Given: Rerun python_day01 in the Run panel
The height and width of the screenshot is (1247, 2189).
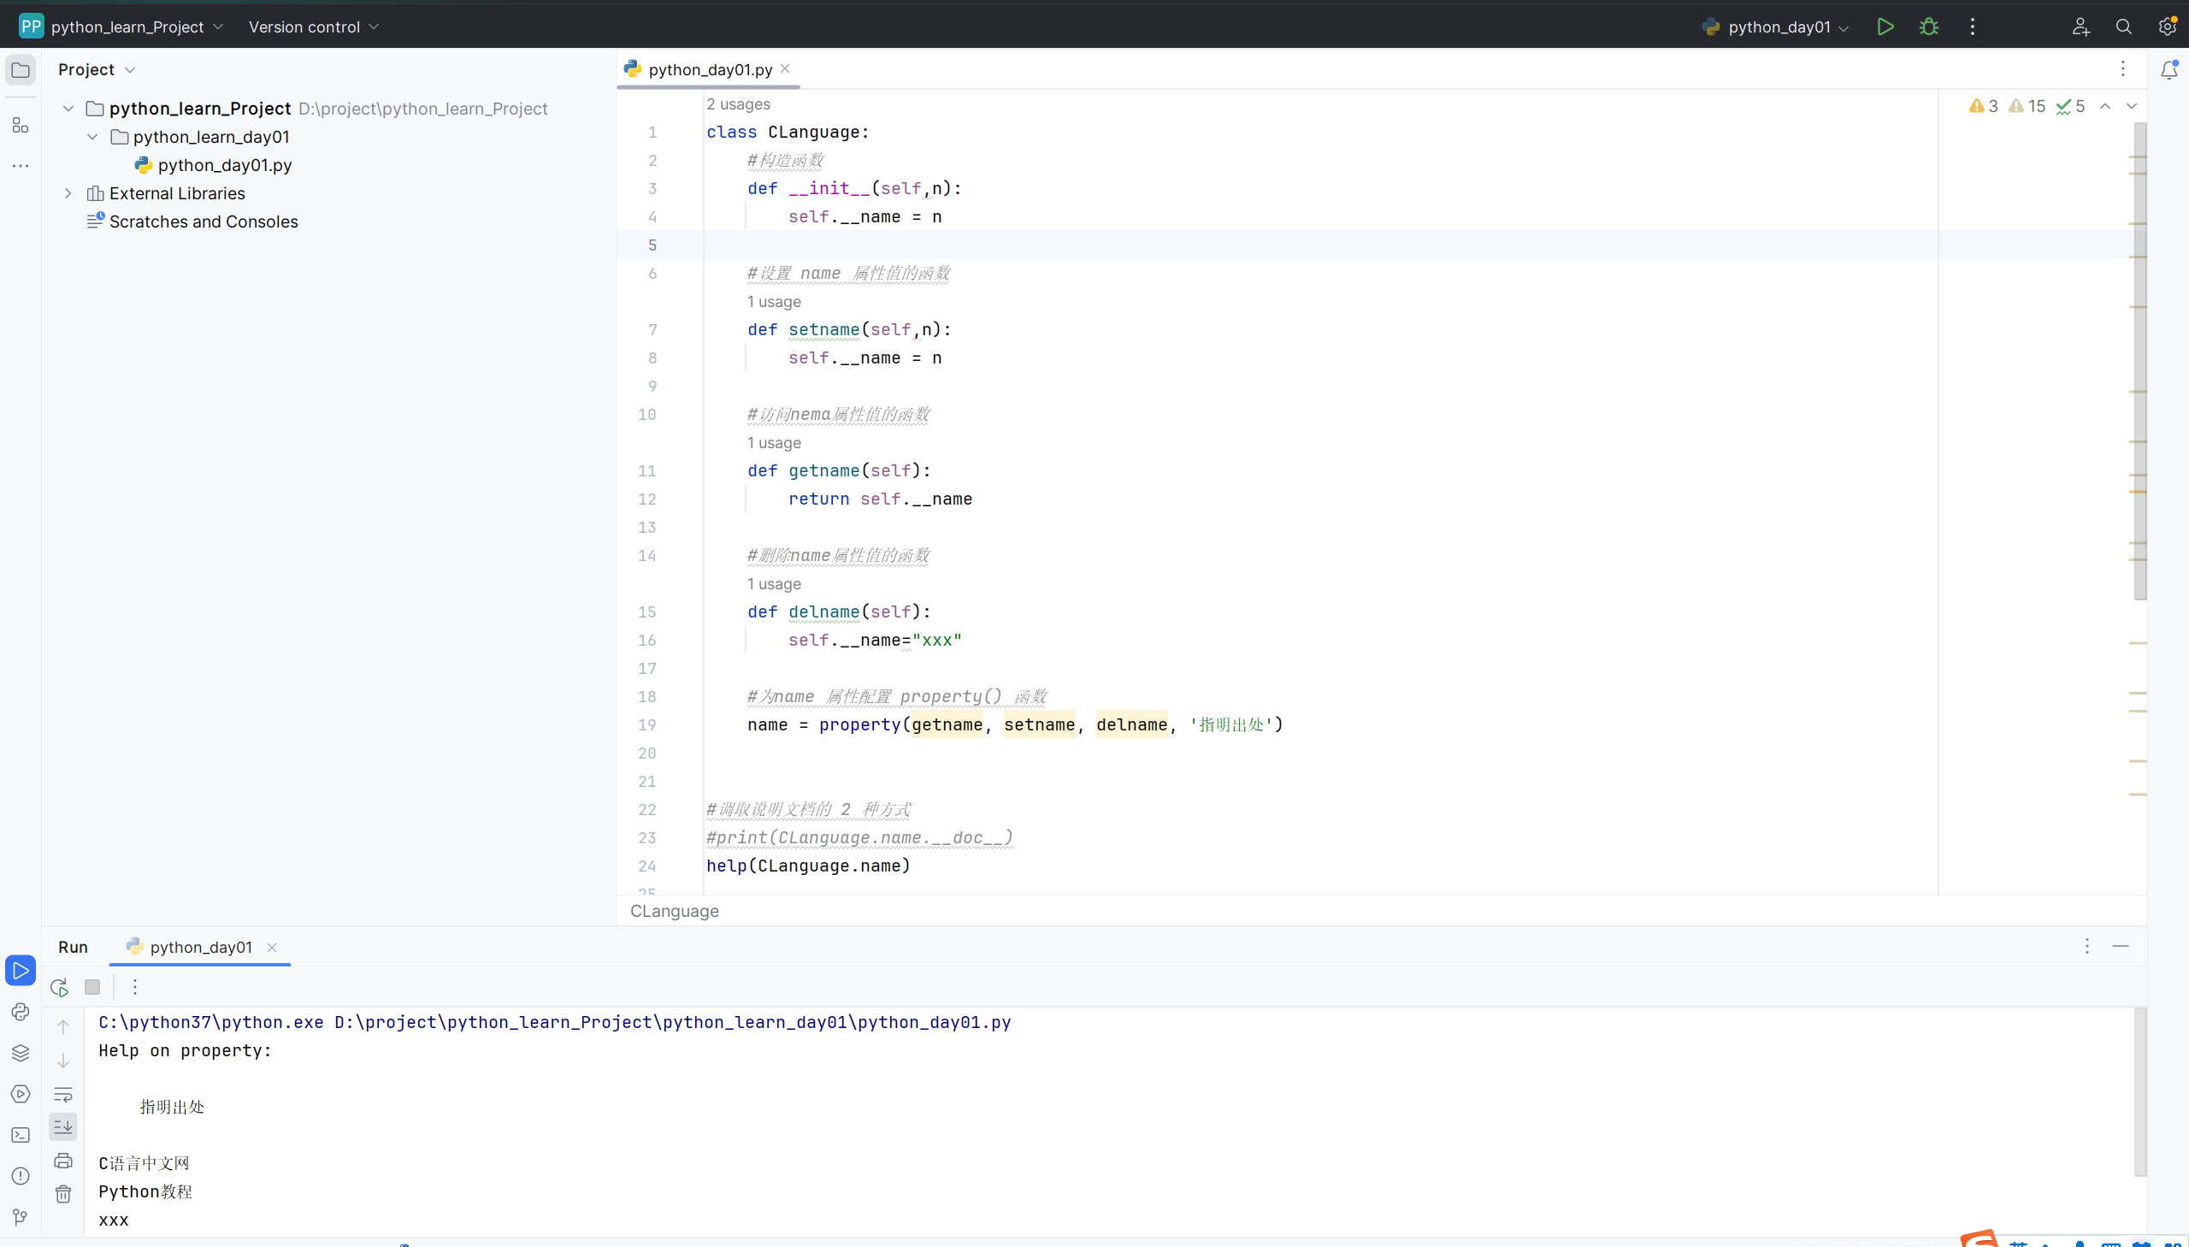Looking at the screenshot, I should [59, 988].
